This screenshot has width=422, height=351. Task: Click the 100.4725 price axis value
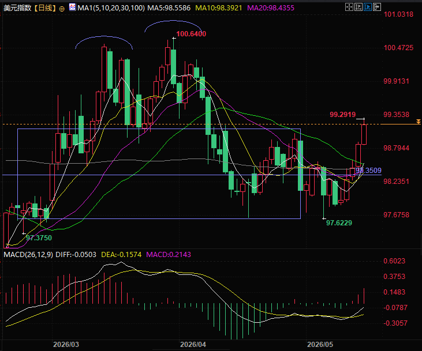point(398,48)
